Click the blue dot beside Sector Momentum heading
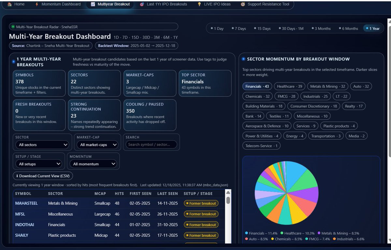This screenshot has height=250, width=391. click(x=243, y=59)
